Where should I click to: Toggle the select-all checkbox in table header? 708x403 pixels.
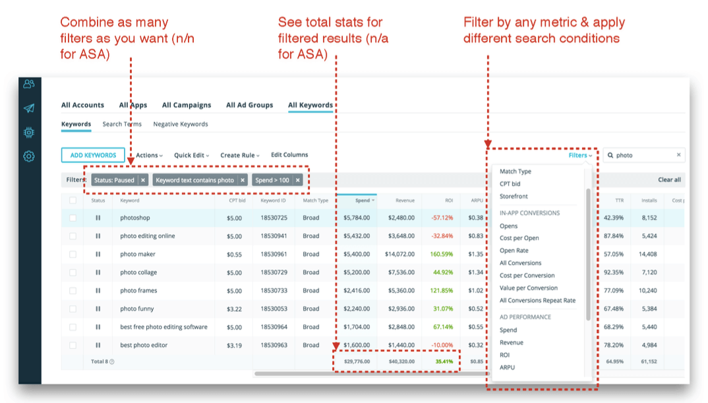pyautogui.click(x=73, y=200)
